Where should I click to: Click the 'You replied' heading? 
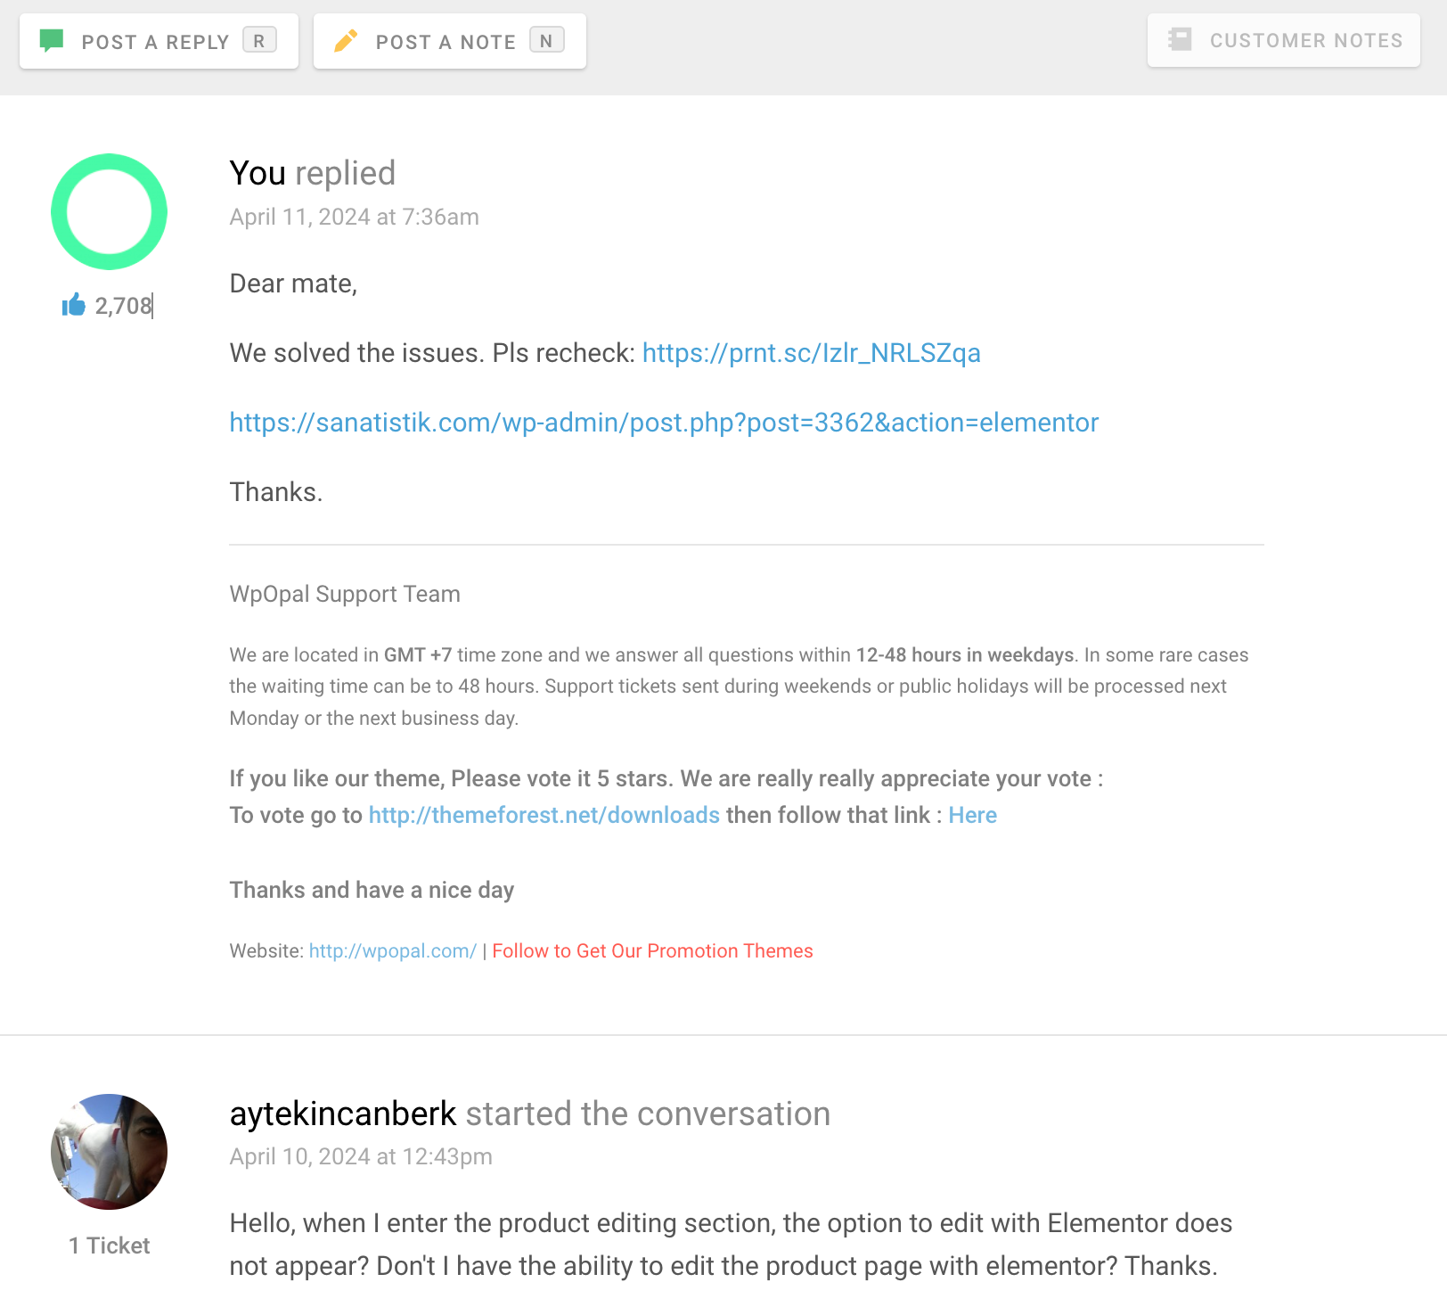tap(312, 173)
